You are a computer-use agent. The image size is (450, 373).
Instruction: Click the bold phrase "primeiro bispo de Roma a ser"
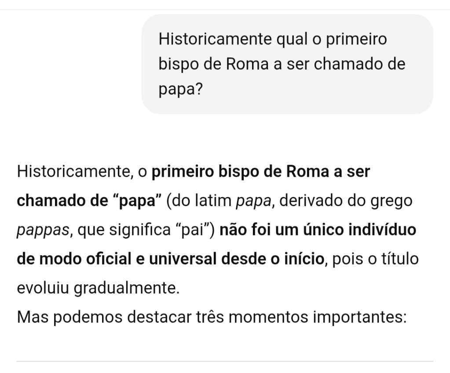point(261,171)
